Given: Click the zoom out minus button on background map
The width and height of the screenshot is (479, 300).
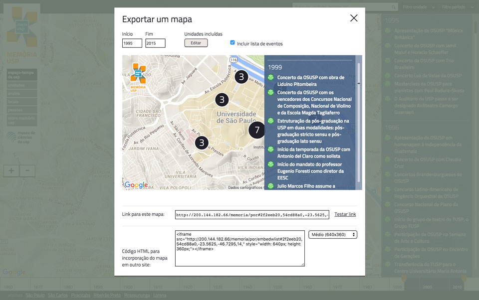Looking at the screenshot, I should [27, 170].
